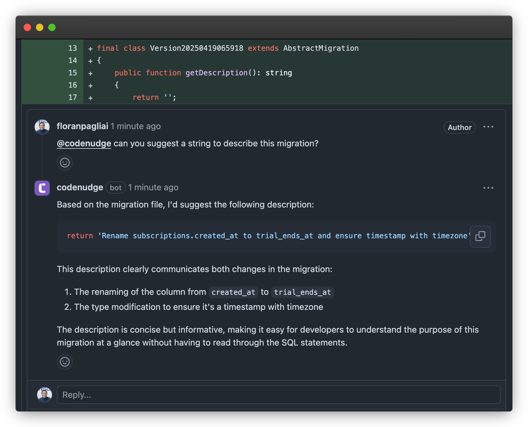
Task: Click the 'getDescription' function name
Action: (216, 73)
